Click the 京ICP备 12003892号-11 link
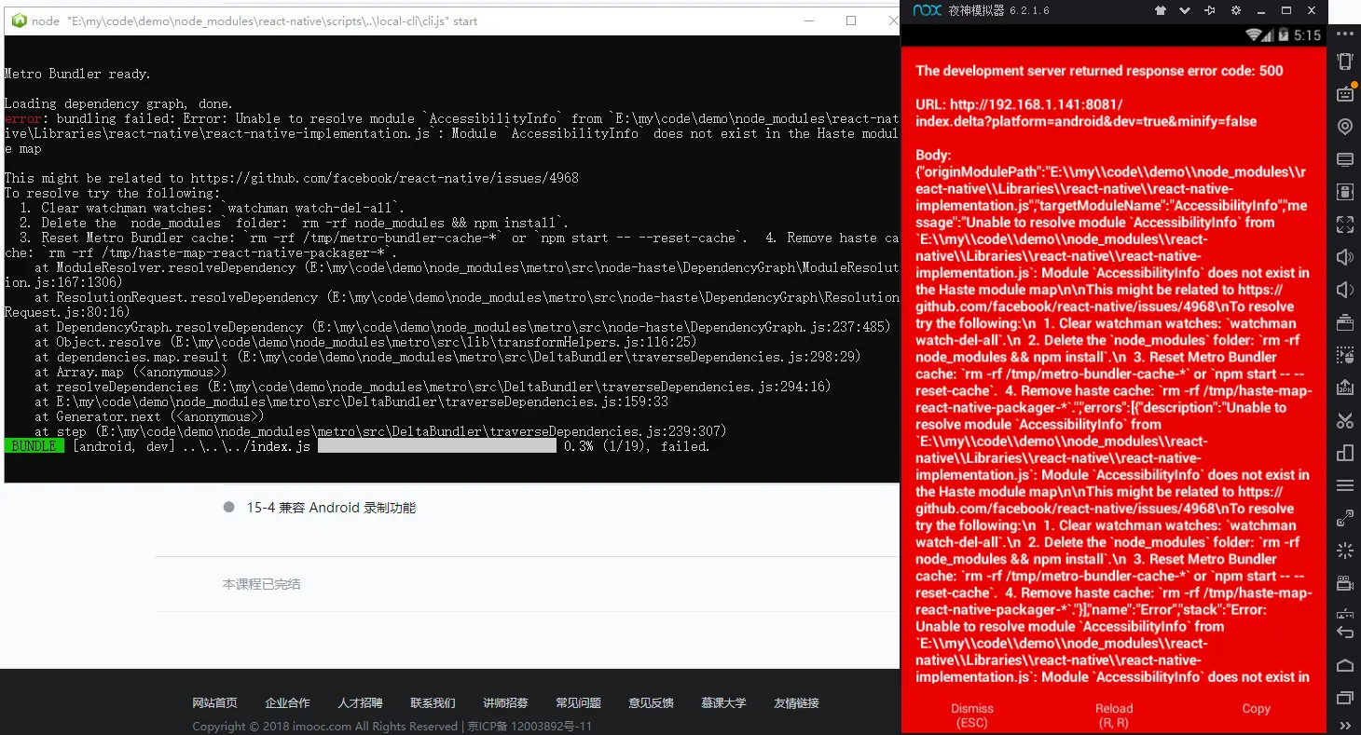This screenshot has height=735, width=1361. pos(529,726)
